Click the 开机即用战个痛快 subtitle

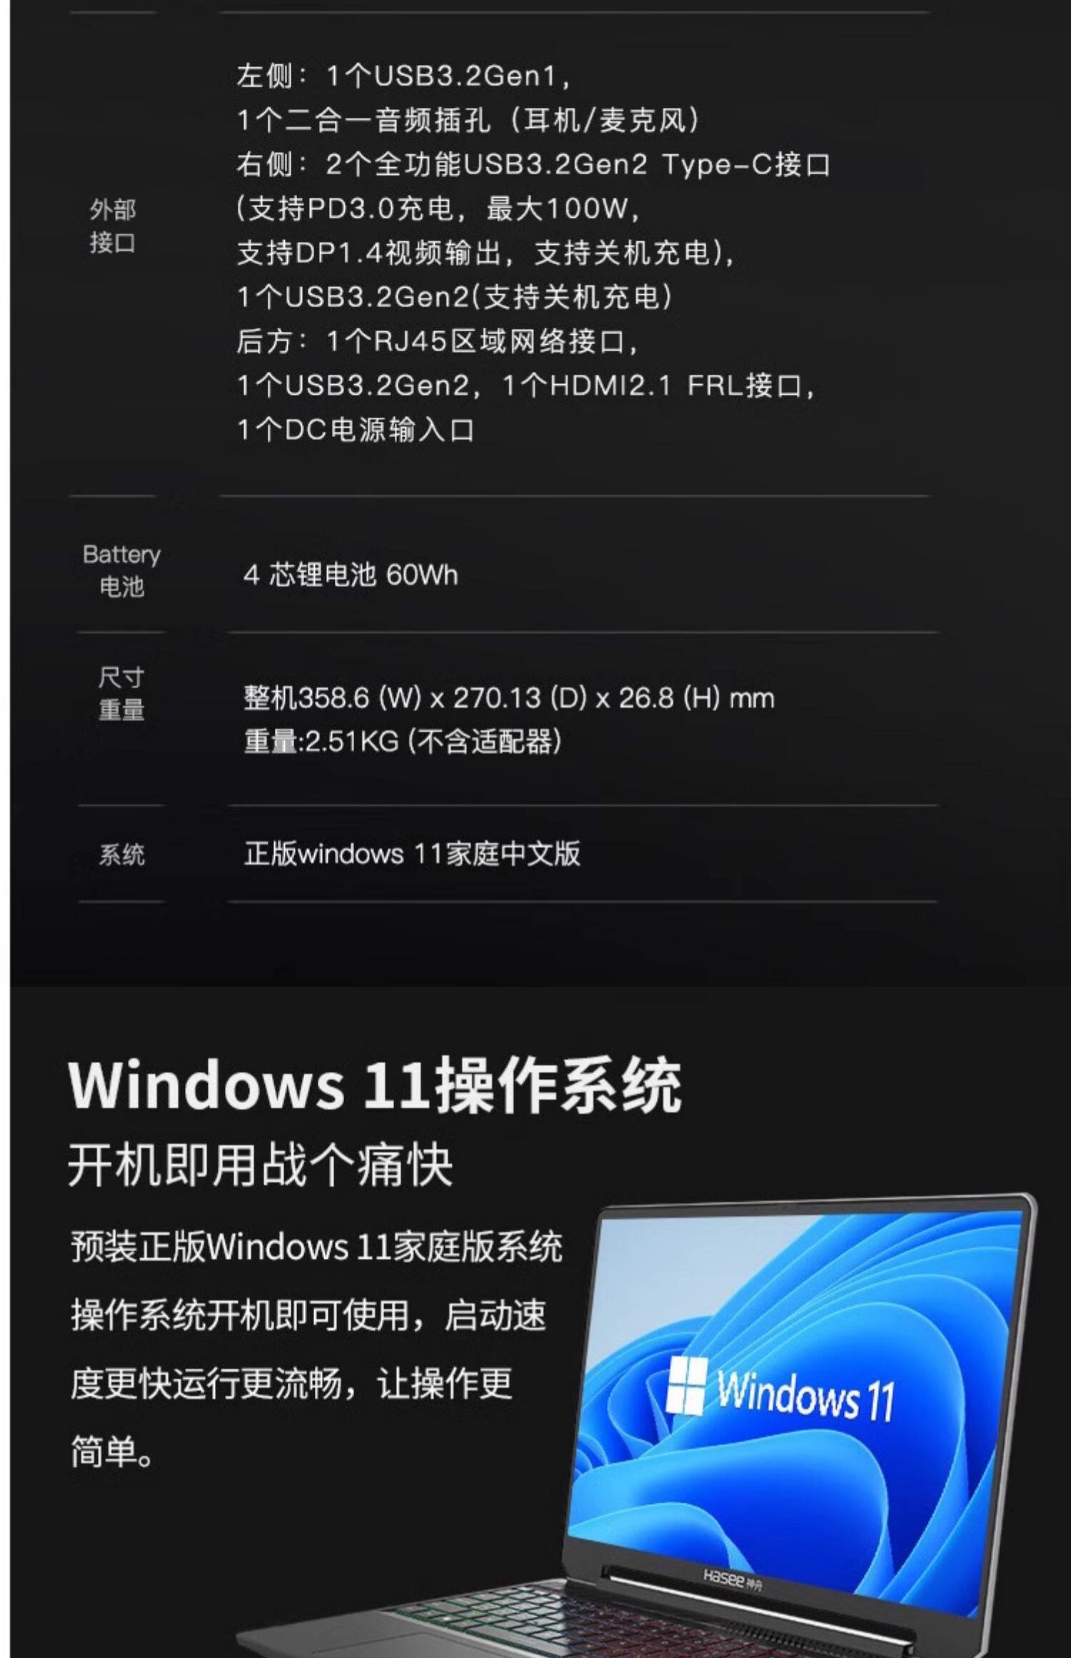tap(261, 1165)
